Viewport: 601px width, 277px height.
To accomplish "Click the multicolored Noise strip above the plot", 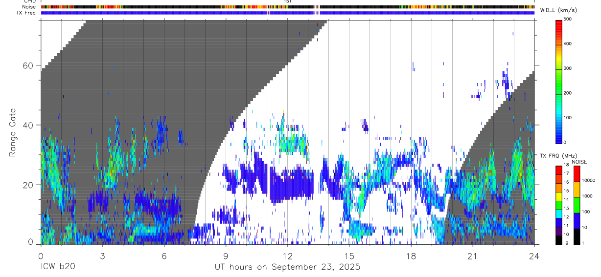I will click(288, 7).
